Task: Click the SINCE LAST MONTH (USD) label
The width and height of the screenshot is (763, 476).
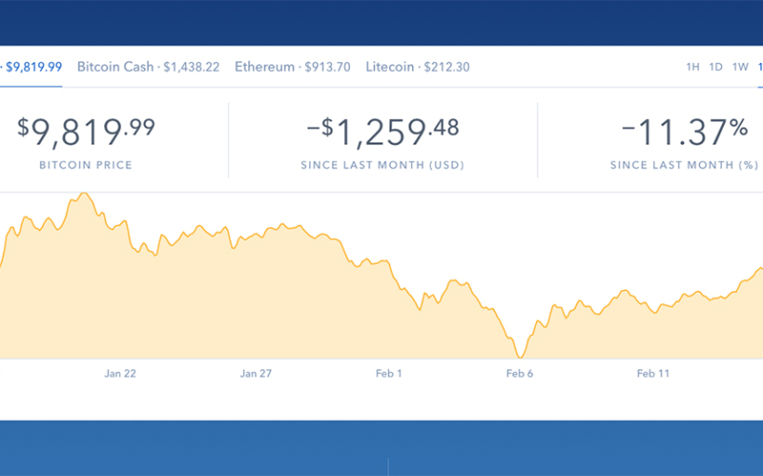Action: pos(382,165)
